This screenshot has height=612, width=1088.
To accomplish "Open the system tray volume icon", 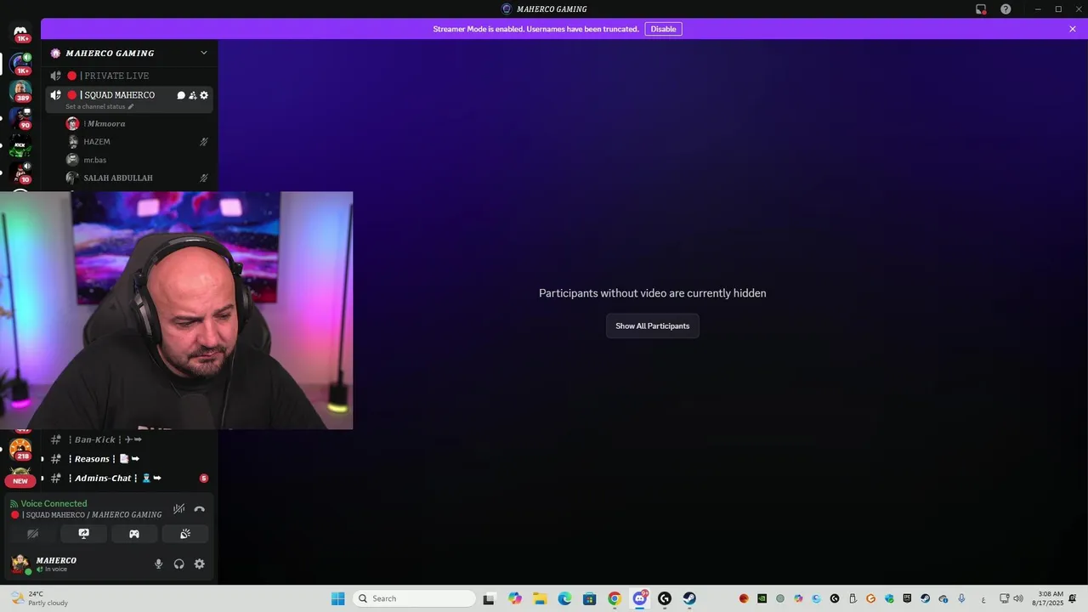I will pyautogui.click(x=1017, y=598).
